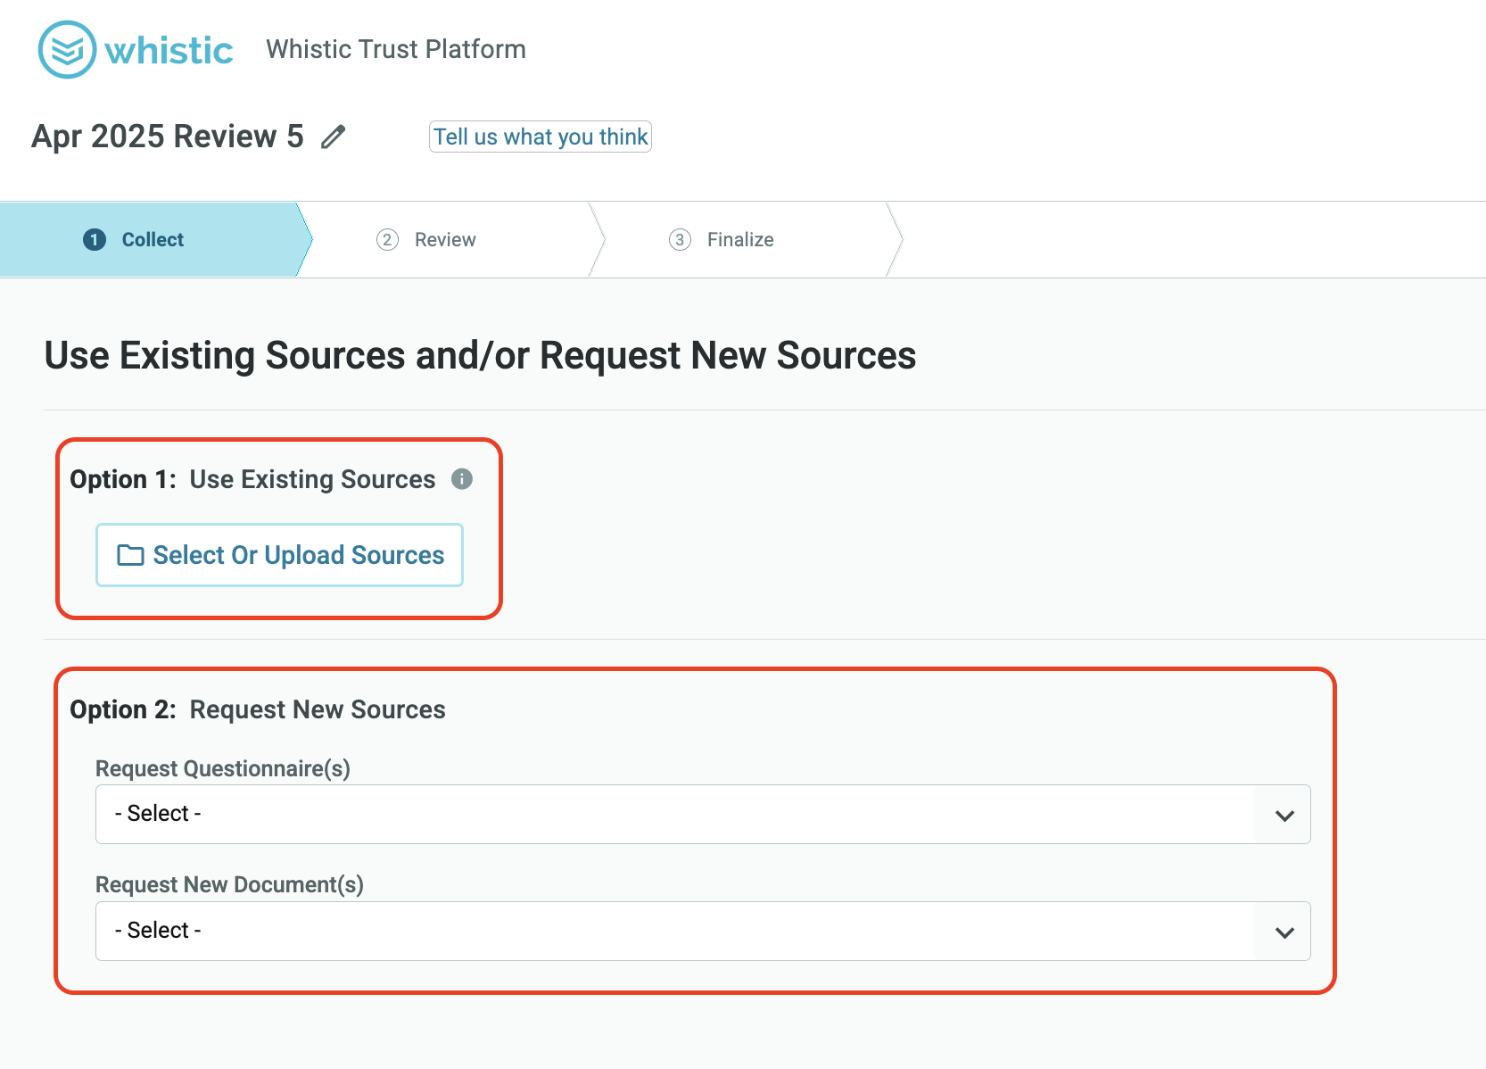The height and width of the screenshot is (1069, 1486).
Task: Click the 'Apr 2025 Review 5' title
Action: coord(168,137)
